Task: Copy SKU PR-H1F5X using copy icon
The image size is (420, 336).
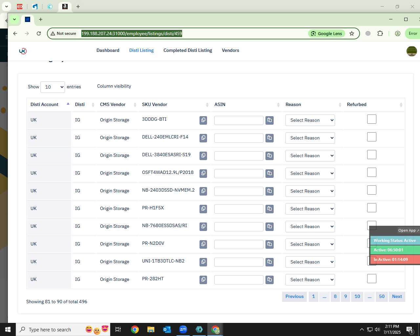Action: 203,209
